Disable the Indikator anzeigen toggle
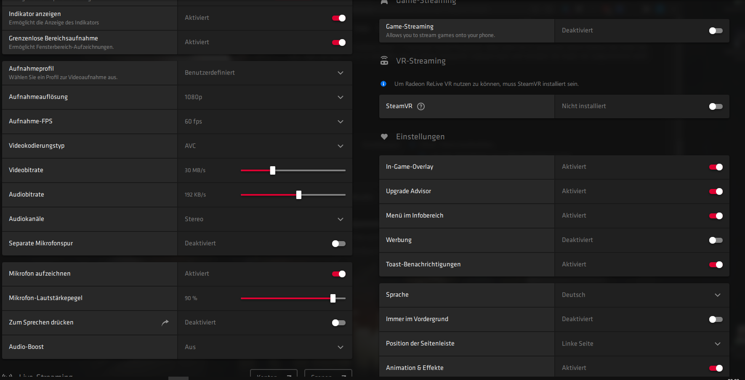 (339, 18)
